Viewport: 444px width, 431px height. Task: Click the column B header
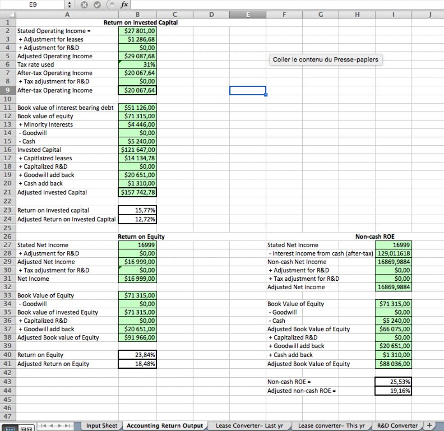pos(137,14)
